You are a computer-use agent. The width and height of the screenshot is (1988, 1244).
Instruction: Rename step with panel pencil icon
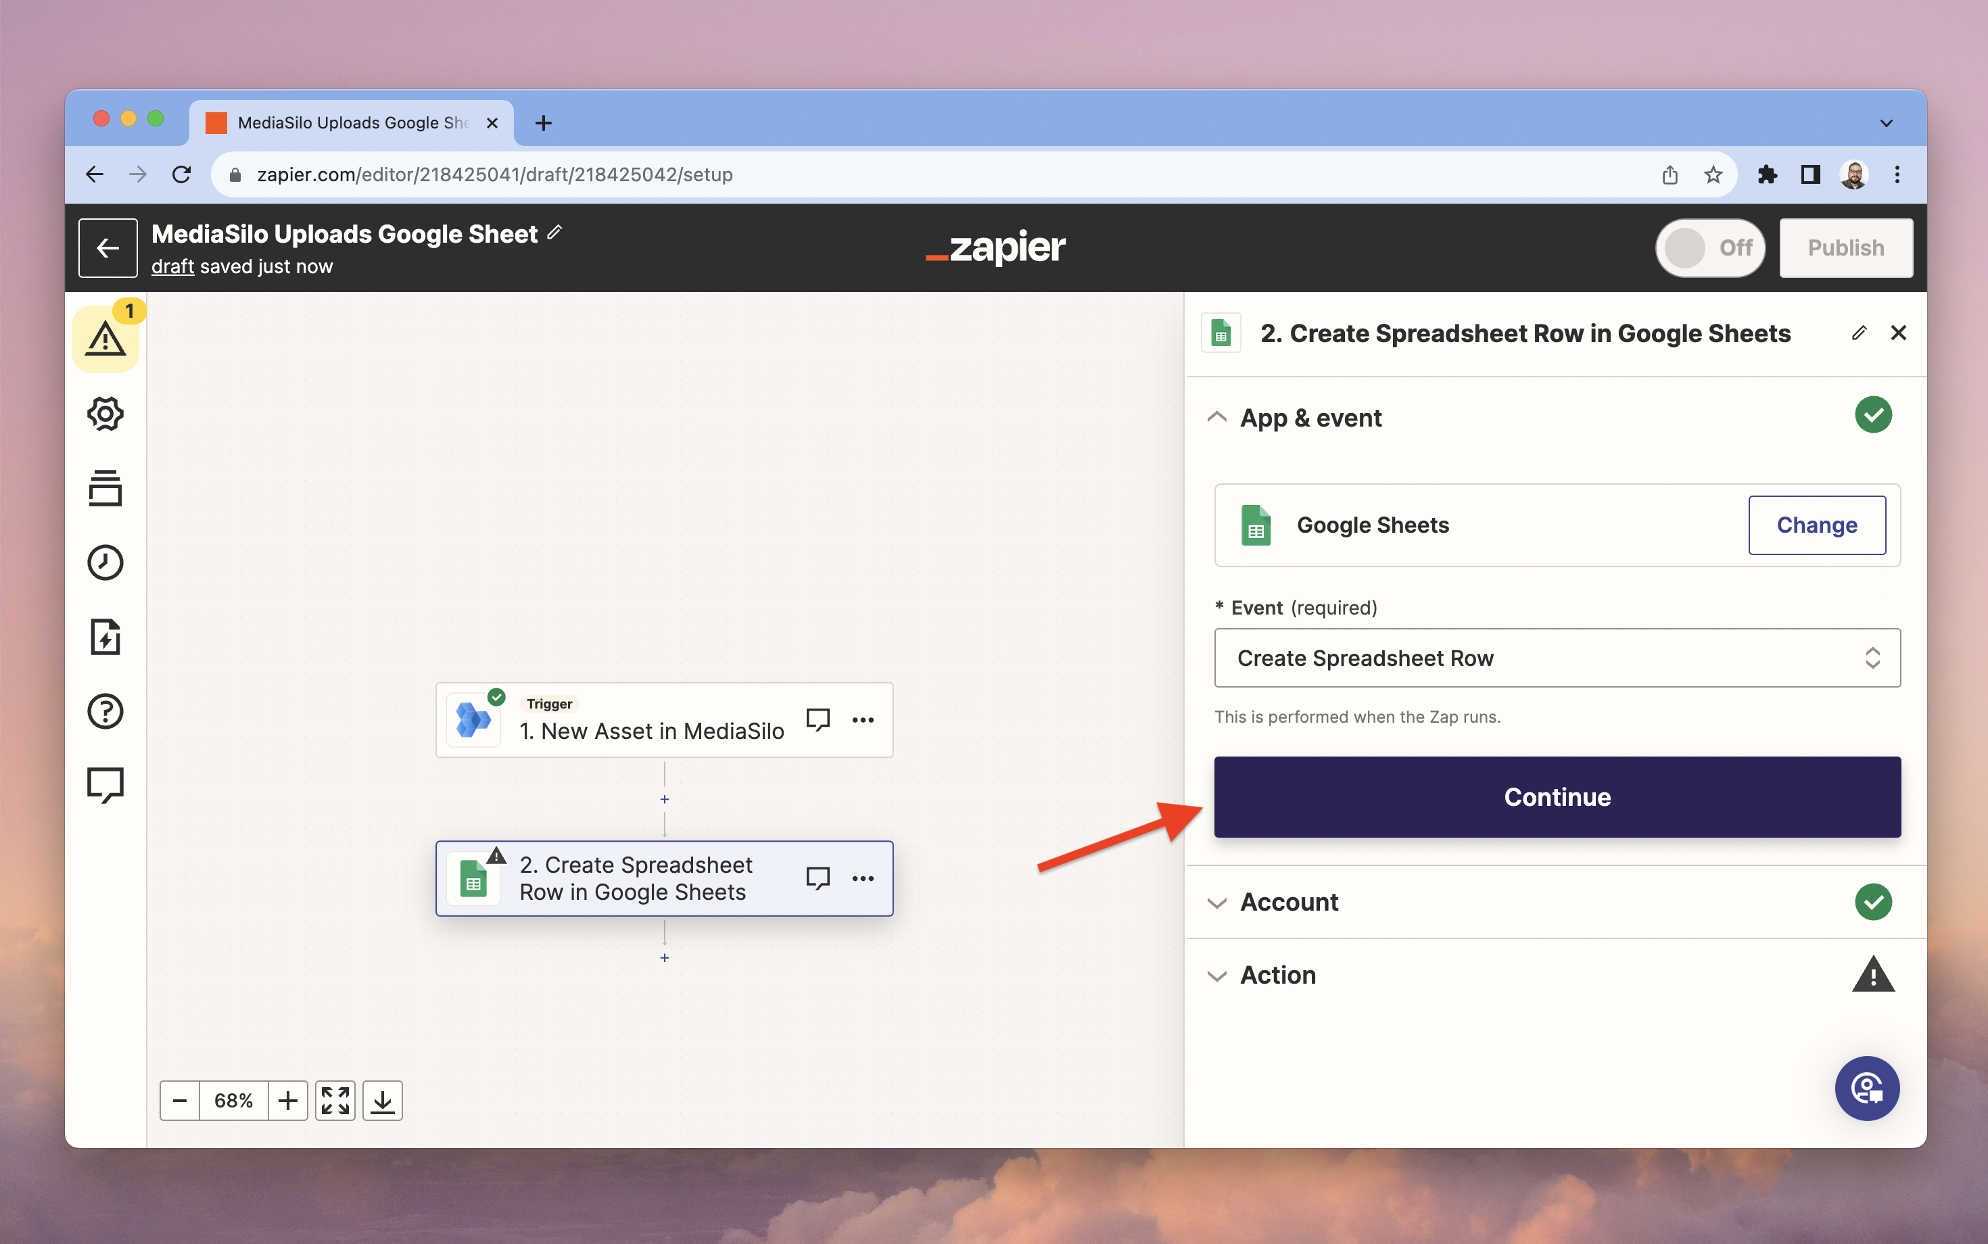[1859, 333]
